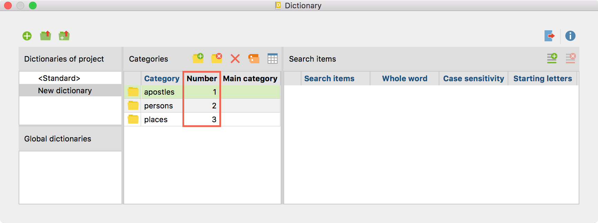Select the <Standard> dictionary

click(x=70, y=78)
